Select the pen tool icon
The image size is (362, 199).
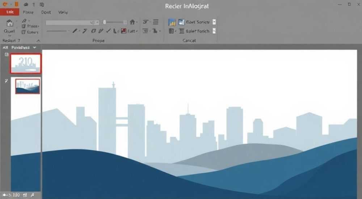[75, 31]
